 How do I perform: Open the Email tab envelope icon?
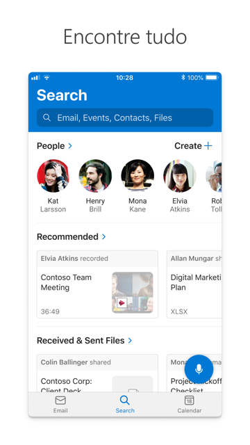click(60, 400)
